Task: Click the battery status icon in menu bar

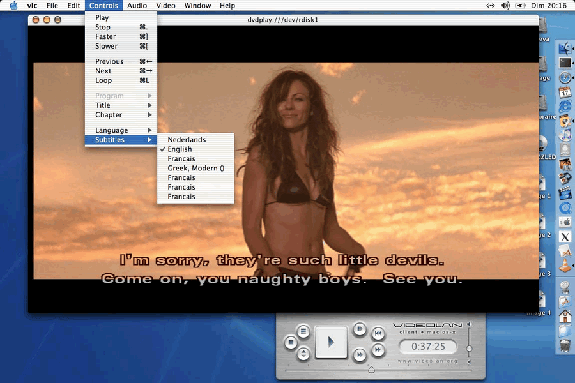Action: point(520,6)
